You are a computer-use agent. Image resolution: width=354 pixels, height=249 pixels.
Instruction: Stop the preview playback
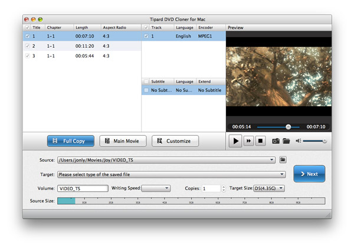(x=260, y=141)
